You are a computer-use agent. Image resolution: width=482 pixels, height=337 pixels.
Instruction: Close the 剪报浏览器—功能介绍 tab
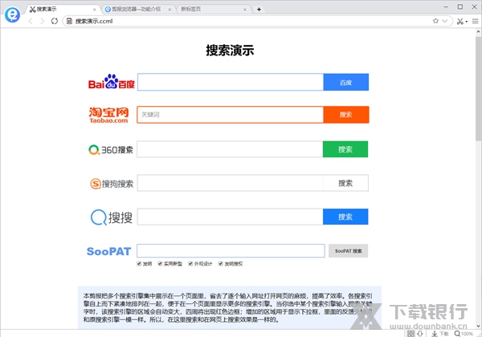[170, 10]
